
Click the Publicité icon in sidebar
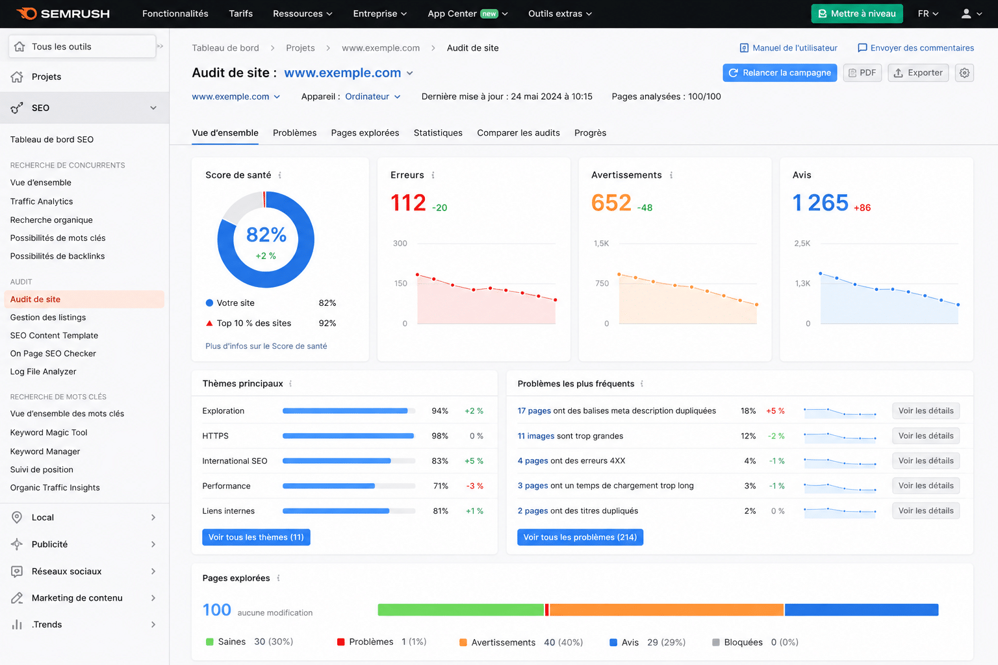tap(18, 544)
